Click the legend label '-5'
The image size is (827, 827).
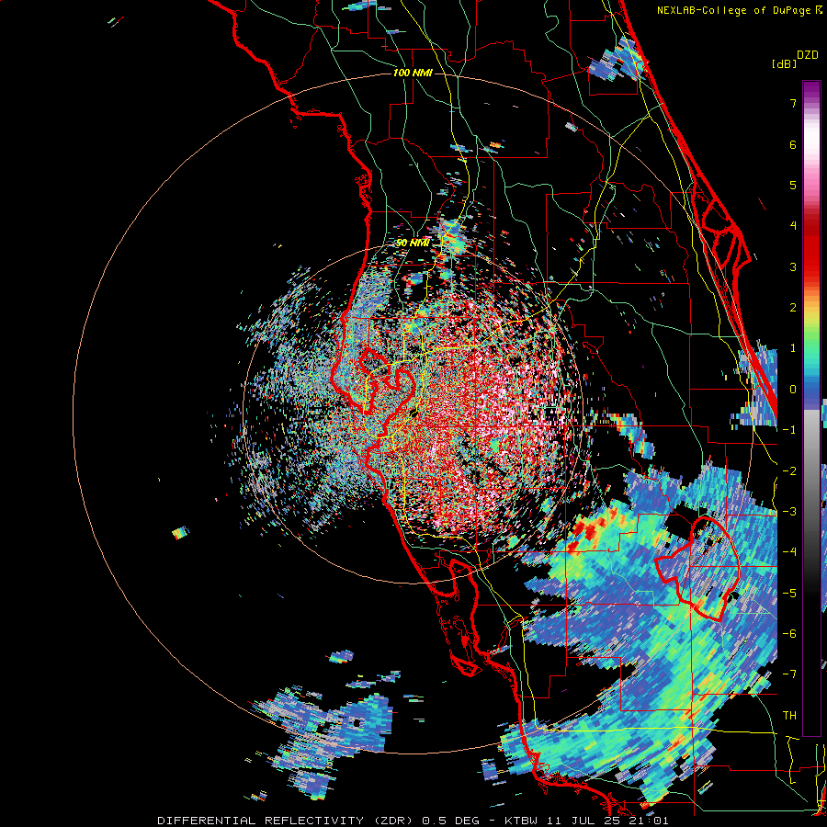(789, 594)
